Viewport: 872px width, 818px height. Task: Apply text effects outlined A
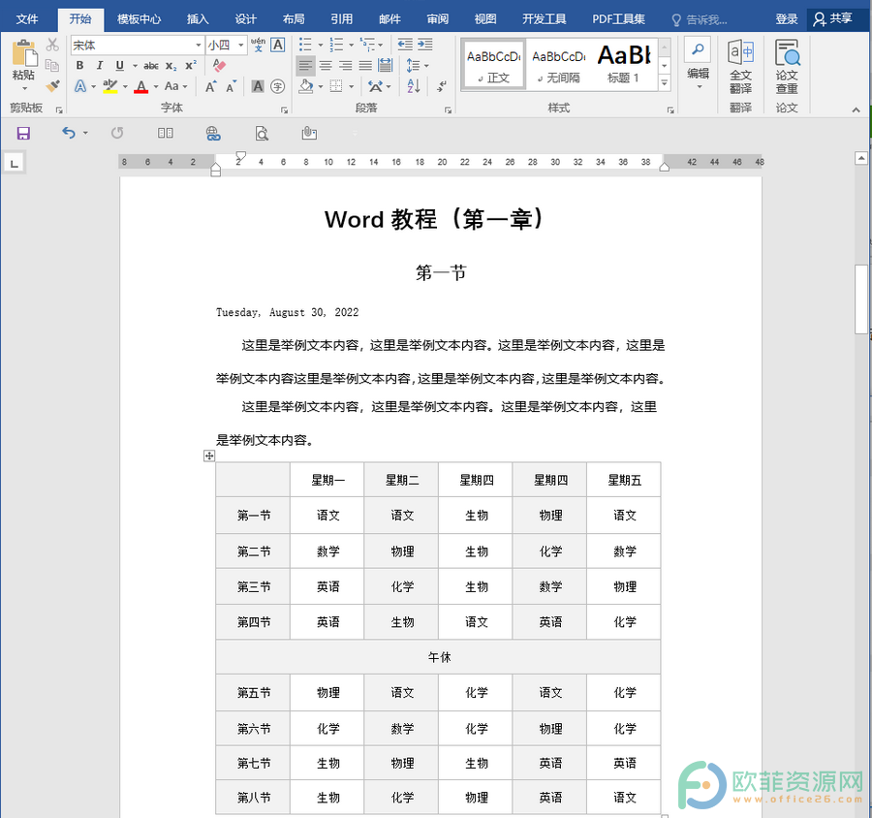pos(80,86)
